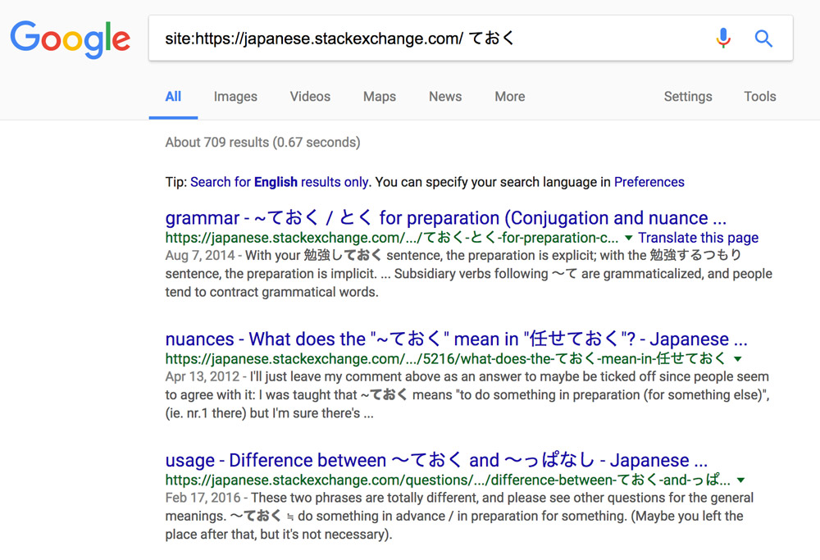Expand first result's URL dropdown arrow
The height and width of the screenshot is (560, 820).
(x=629, y=238)
